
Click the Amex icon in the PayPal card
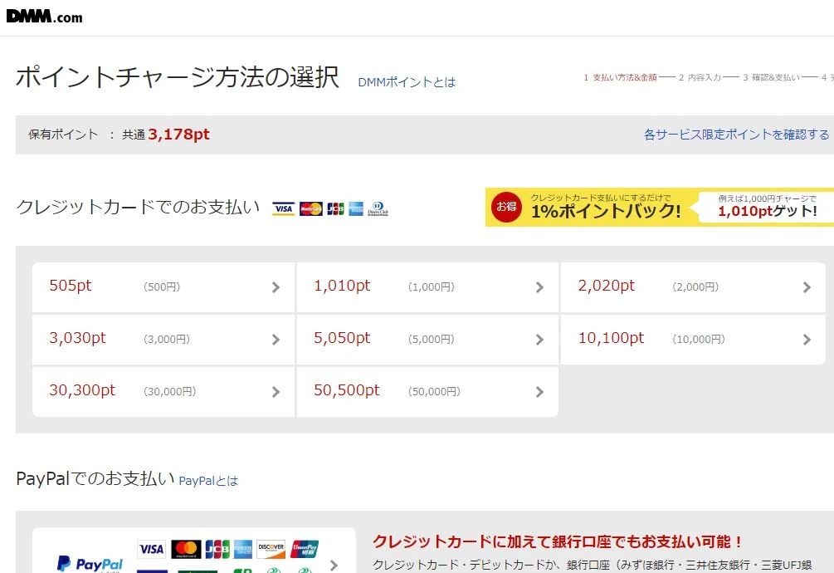tap(243, 549)
